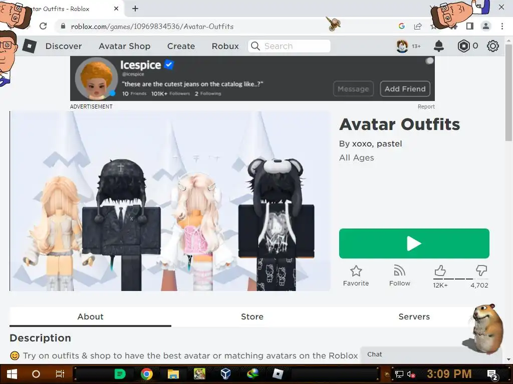Open Windows Start menu
This screenshot has width=513, height=384.
(12, 374)
